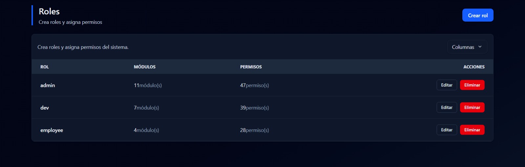Click the chevron arrow beside Columnas
525x167 pixels.
480,47
